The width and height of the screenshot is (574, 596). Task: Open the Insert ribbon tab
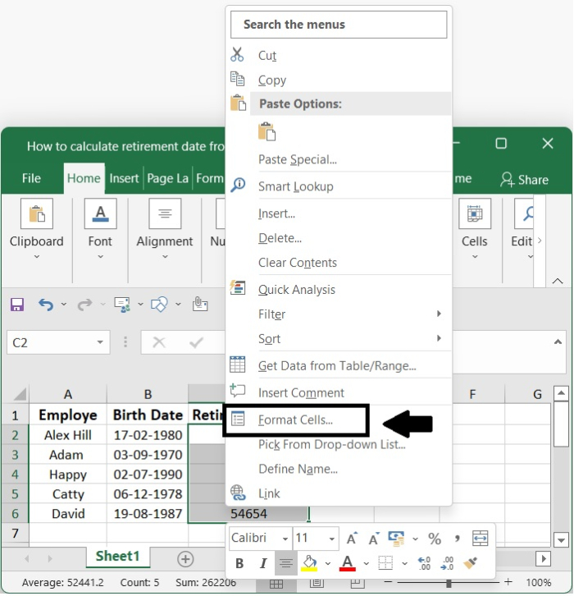[124, 178]
